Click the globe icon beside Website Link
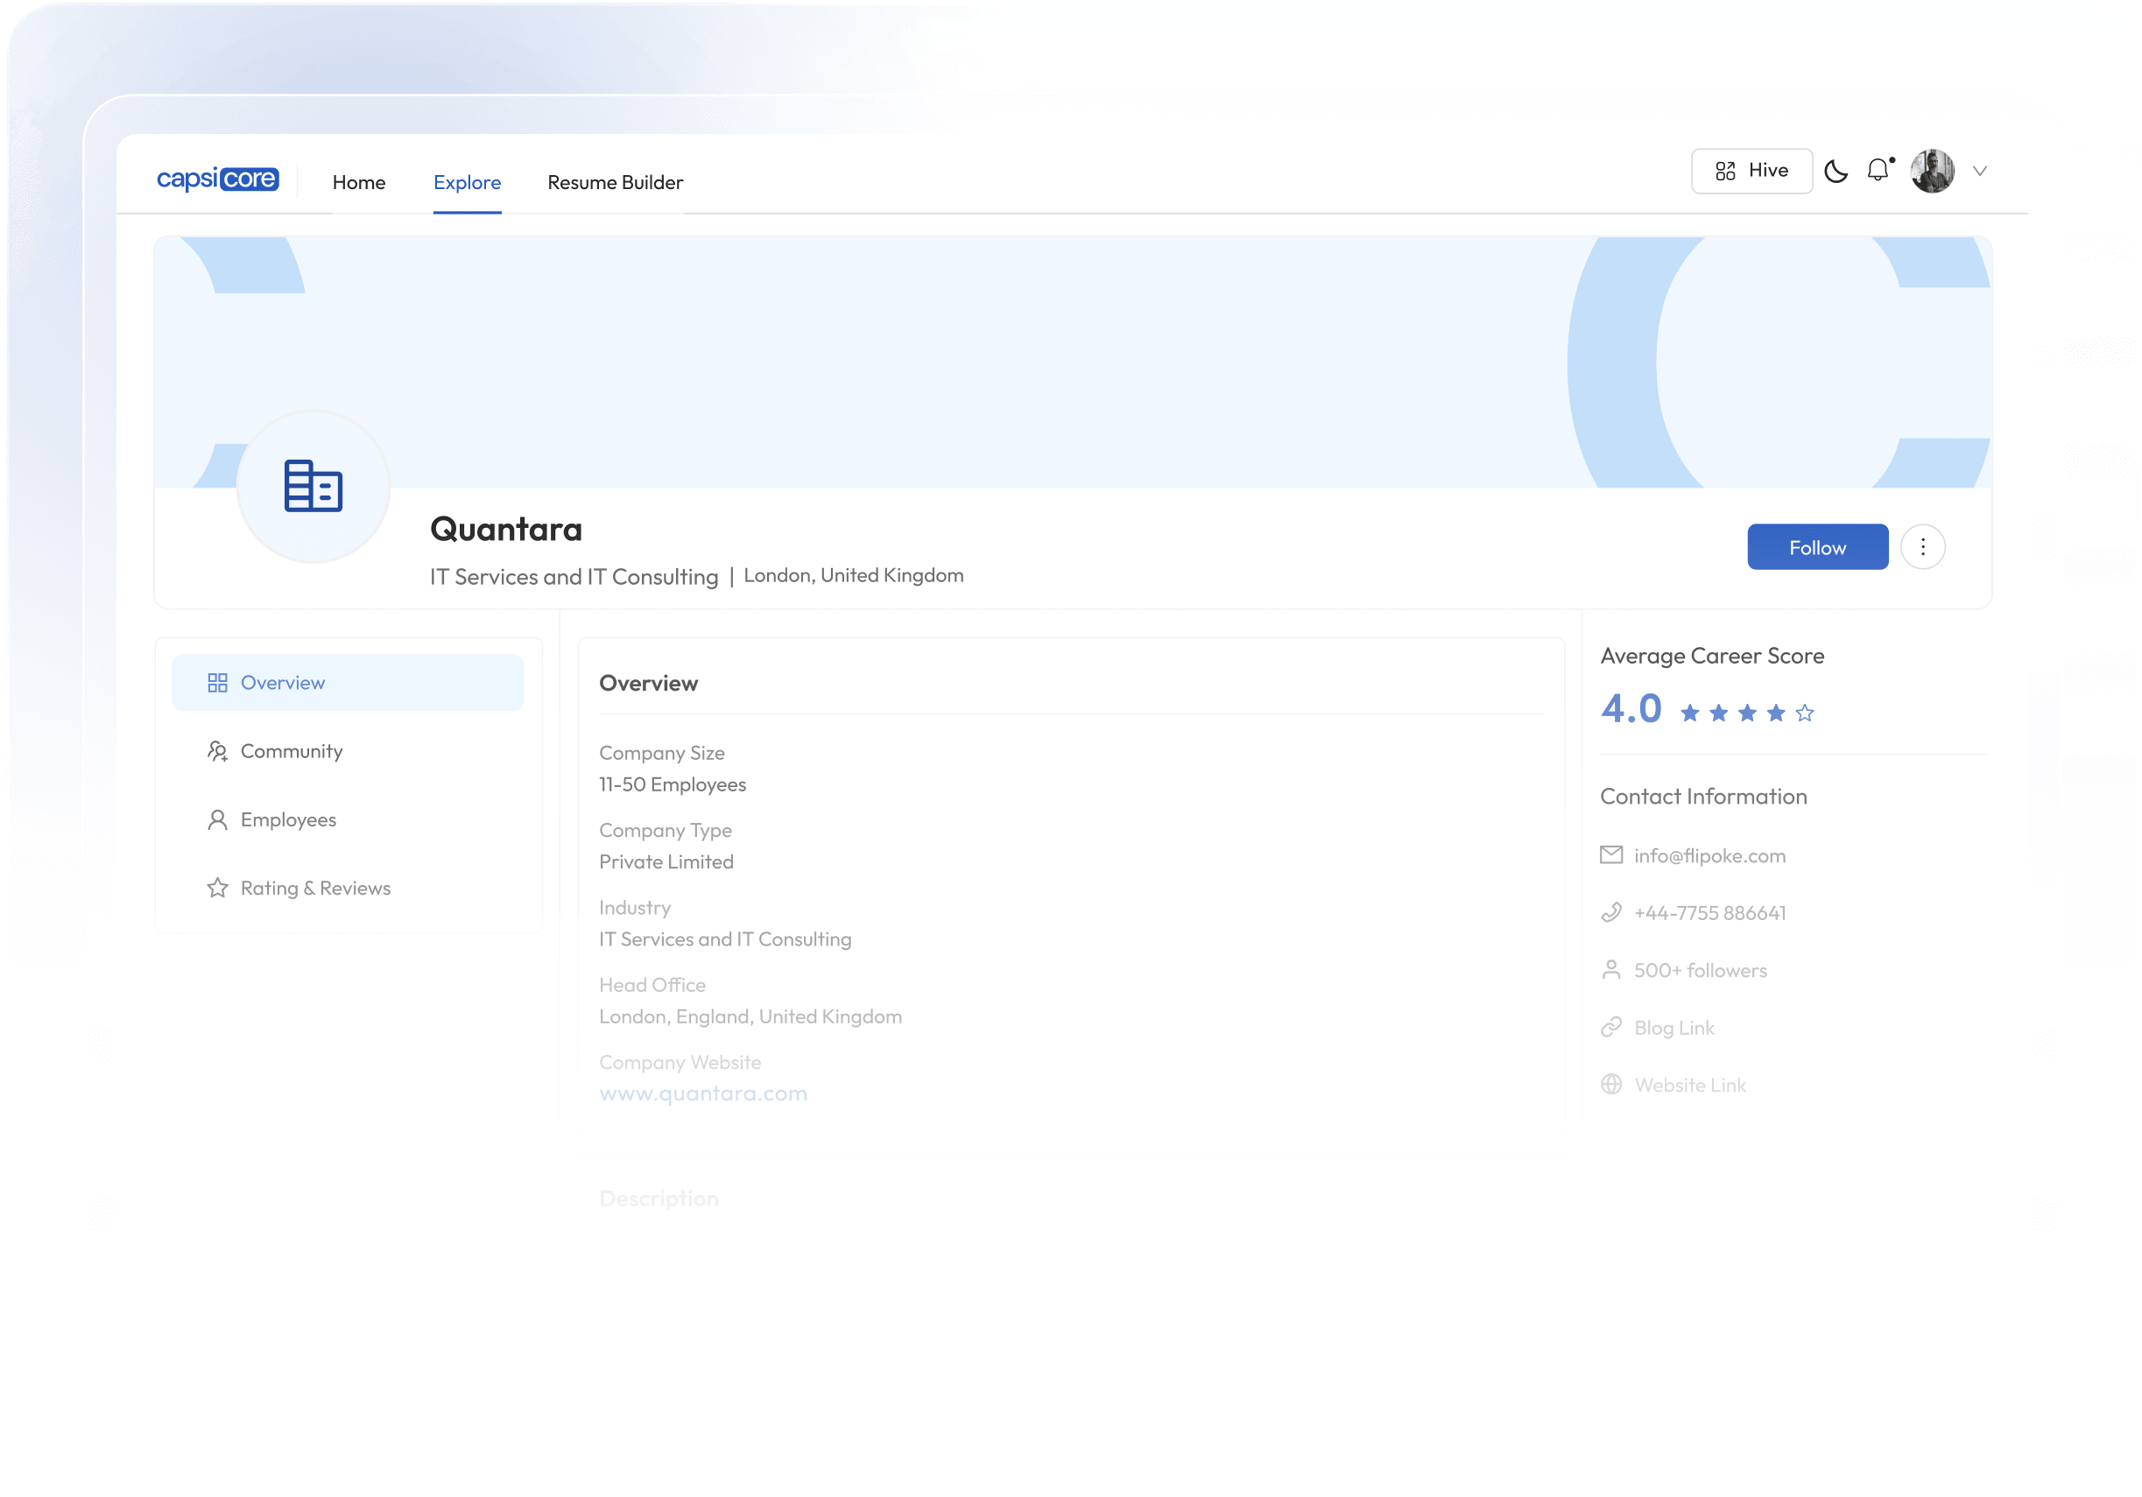 pos(1610,1084)
